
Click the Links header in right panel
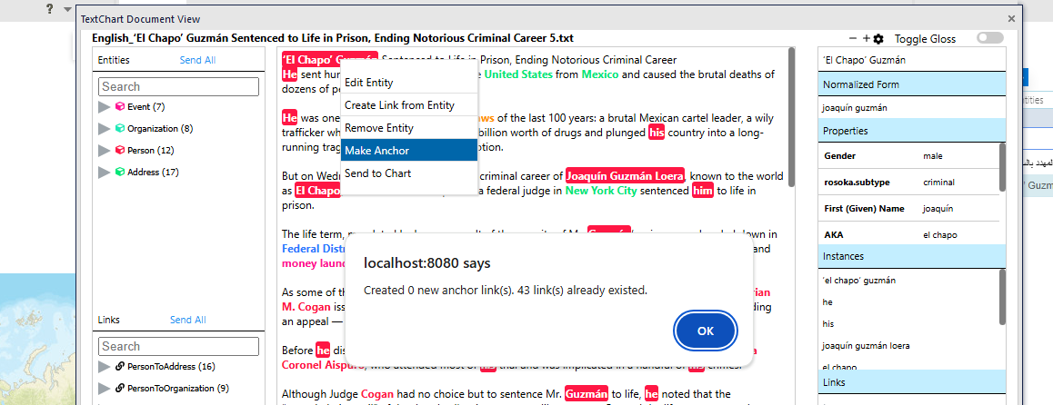point(911,382)
